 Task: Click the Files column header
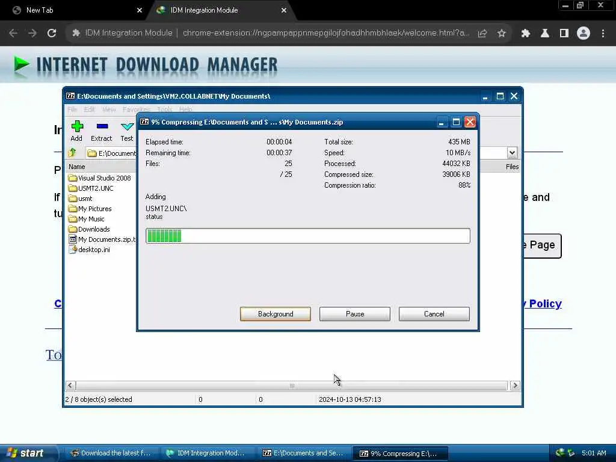513,167
